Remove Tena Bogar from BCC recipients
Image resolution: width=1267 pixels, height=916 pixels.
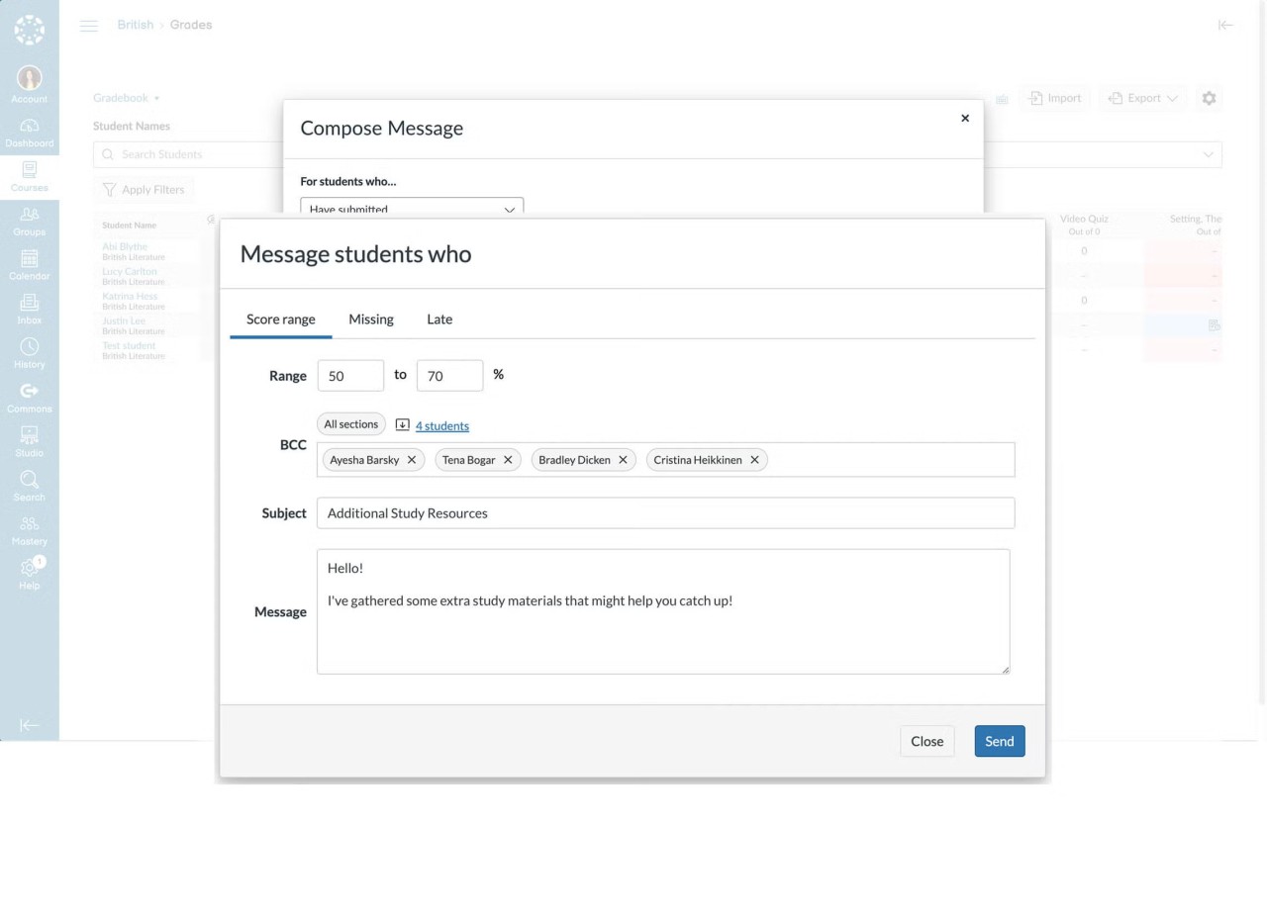(x=508, y=459)
